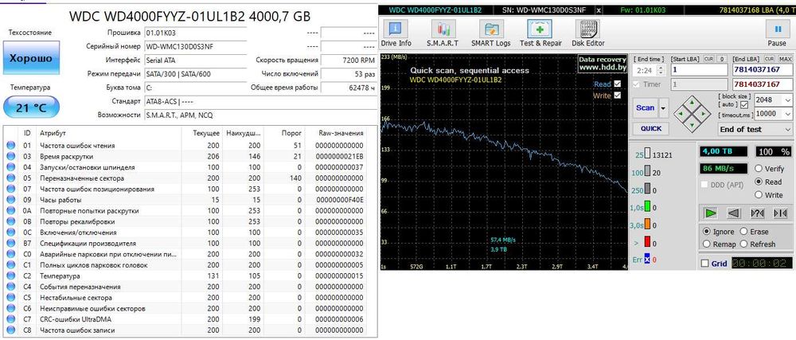Open the Scan button dropdown arrow

pyautogui.click(x=662, y=108)
